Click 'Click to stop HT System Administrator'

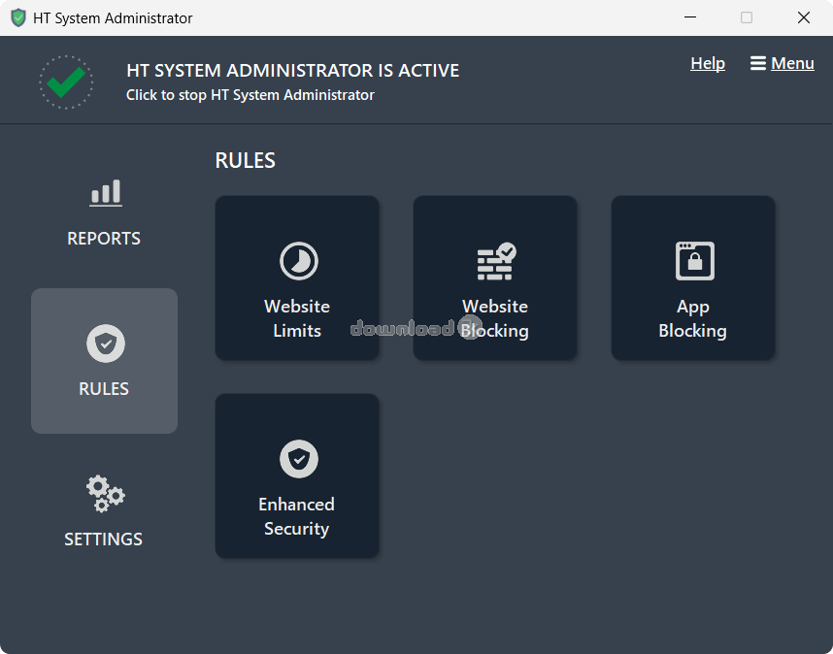click(x=250, y=95)
